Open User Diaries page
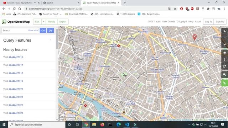This screenshot has height=128, width=228. [169, 21]
